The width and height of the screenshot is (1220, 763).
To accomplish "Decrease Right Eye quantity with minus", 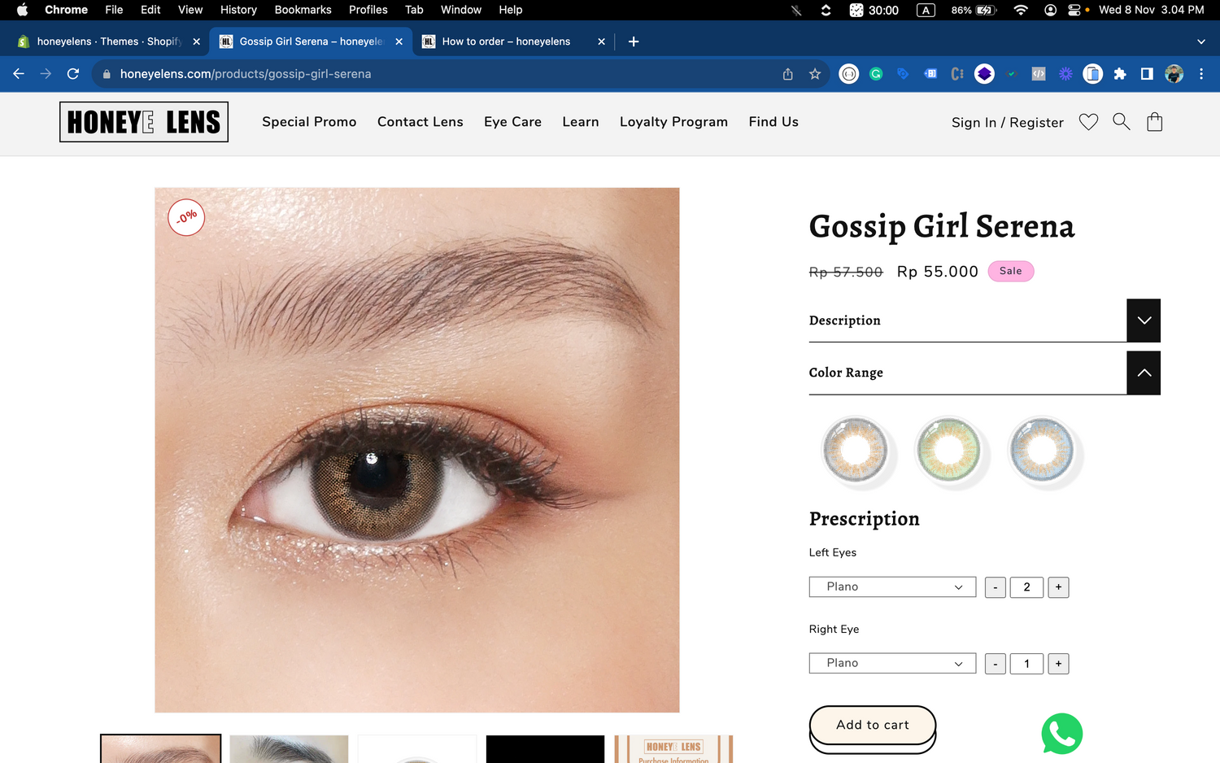I will pyautogui.click(x=995, y=664).
